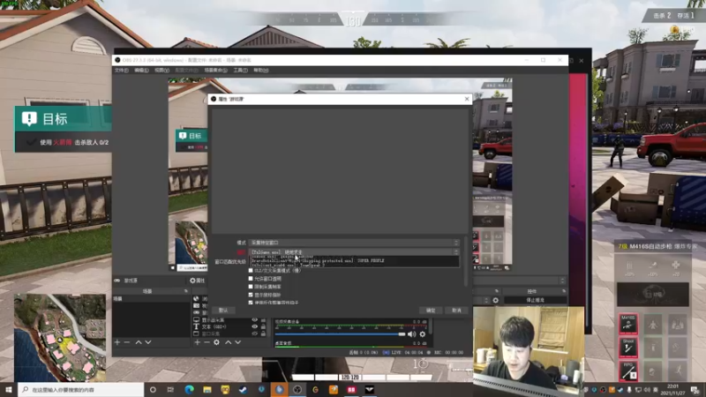
Task: Open the 工具(T) menu in OBS
Action: (240, 71)
